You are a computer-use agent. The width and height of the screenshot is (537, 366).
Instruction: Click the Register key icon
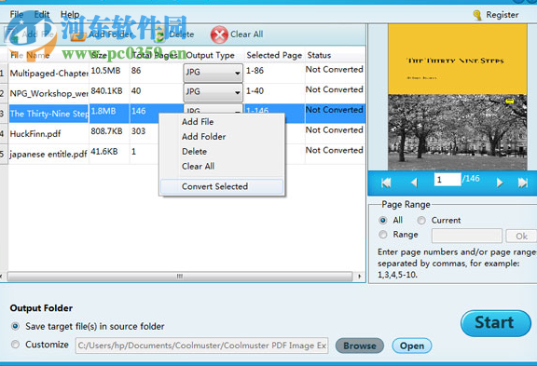point(477,15)
